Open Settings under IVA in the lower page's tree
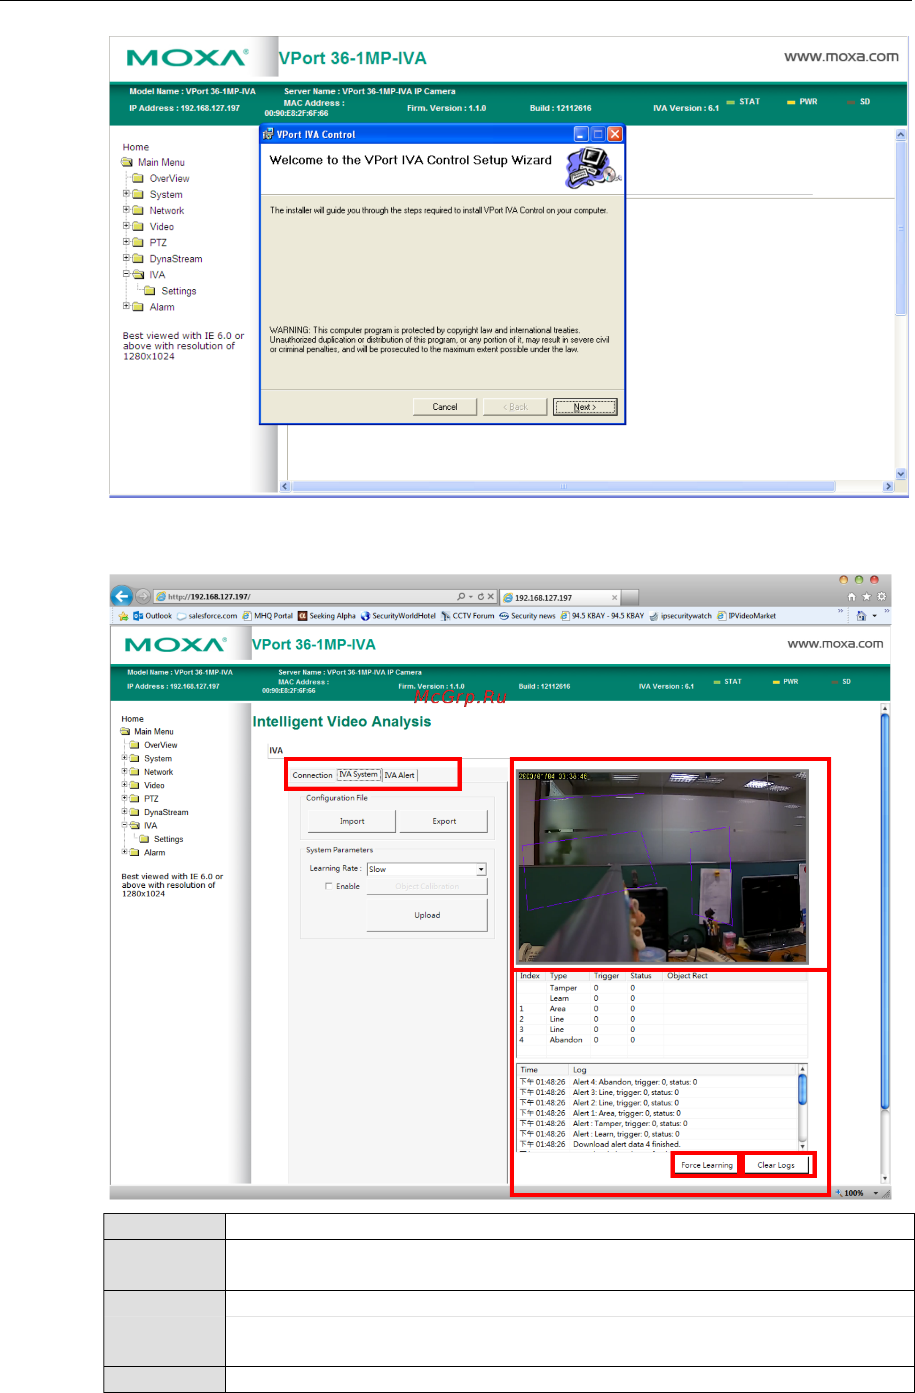915x1393 pixels. [168, 839]
